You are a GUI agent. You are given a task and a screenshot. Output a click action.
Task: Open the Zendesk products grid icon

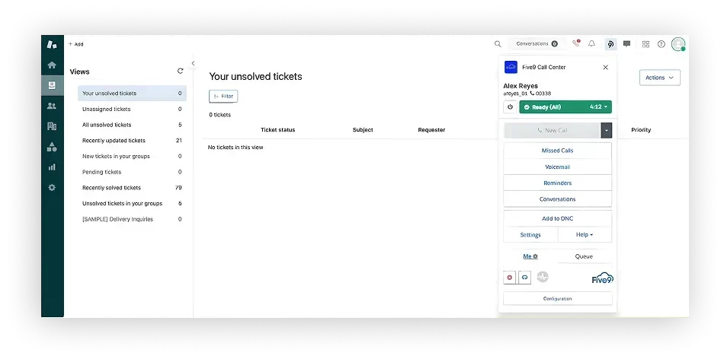click(x=646, y=44)
